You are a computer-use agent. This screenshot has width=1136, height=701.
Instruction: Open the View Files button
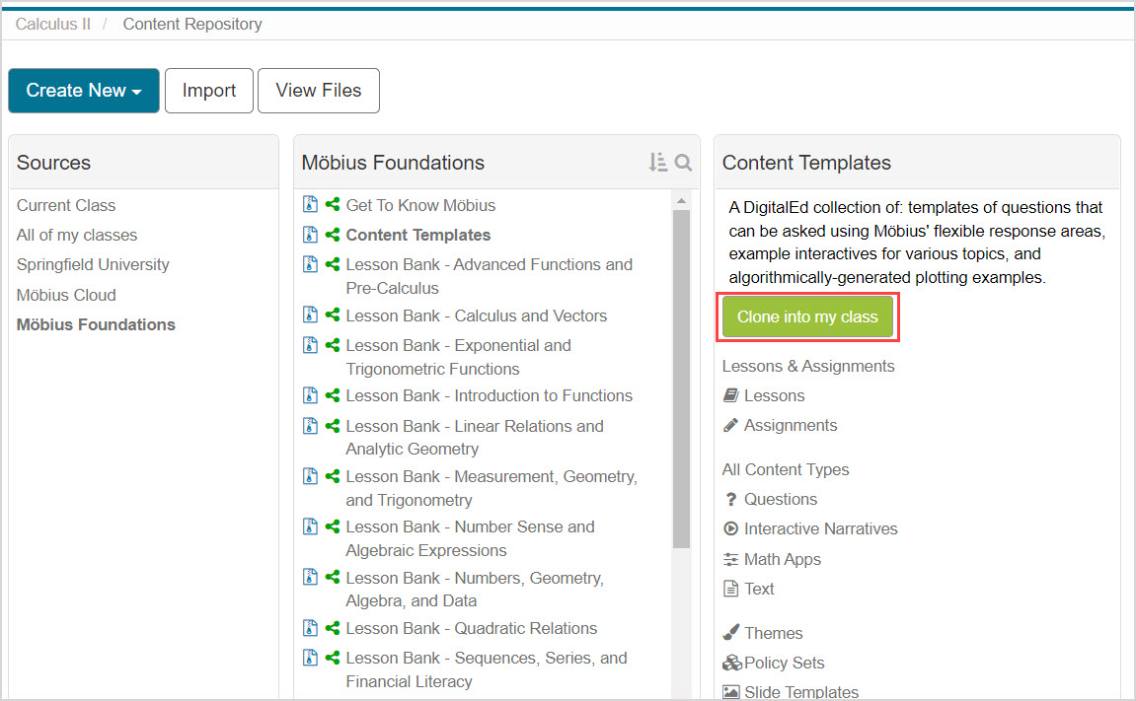(318, 91)
